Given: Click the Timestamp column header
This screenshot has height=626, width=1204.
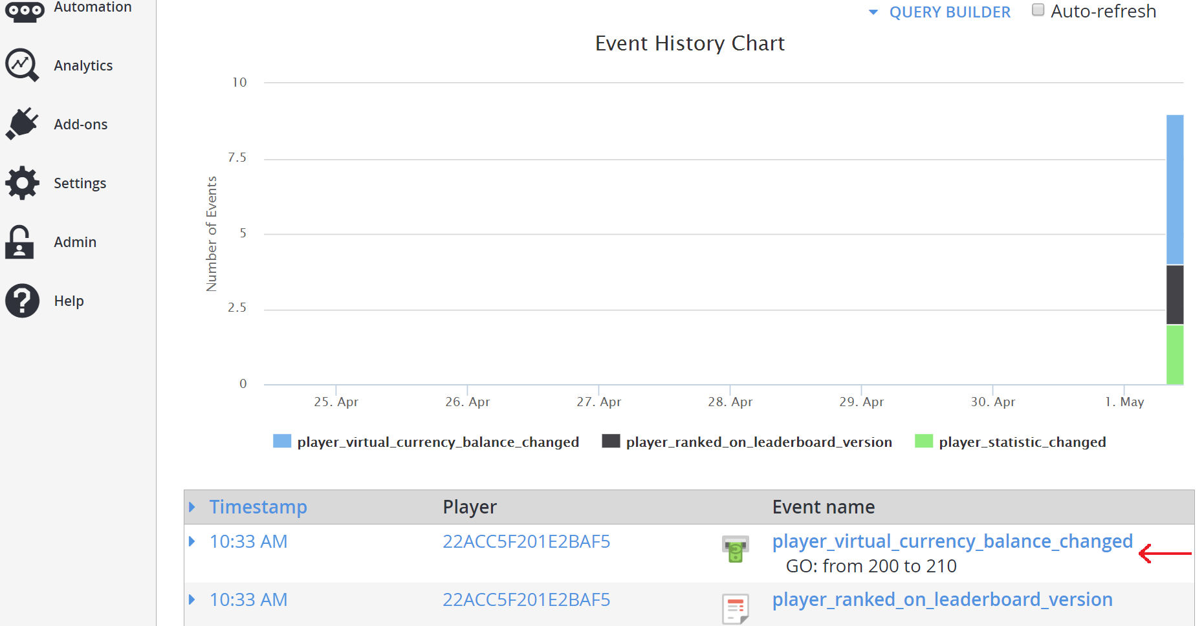Looking at the screenshot, I should 258,507.
